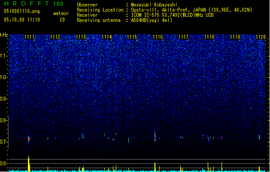Click receiver value ICOM IC-575 53.7492 MHz USB
The image size is (270, 172).
[x=172, y=15]
